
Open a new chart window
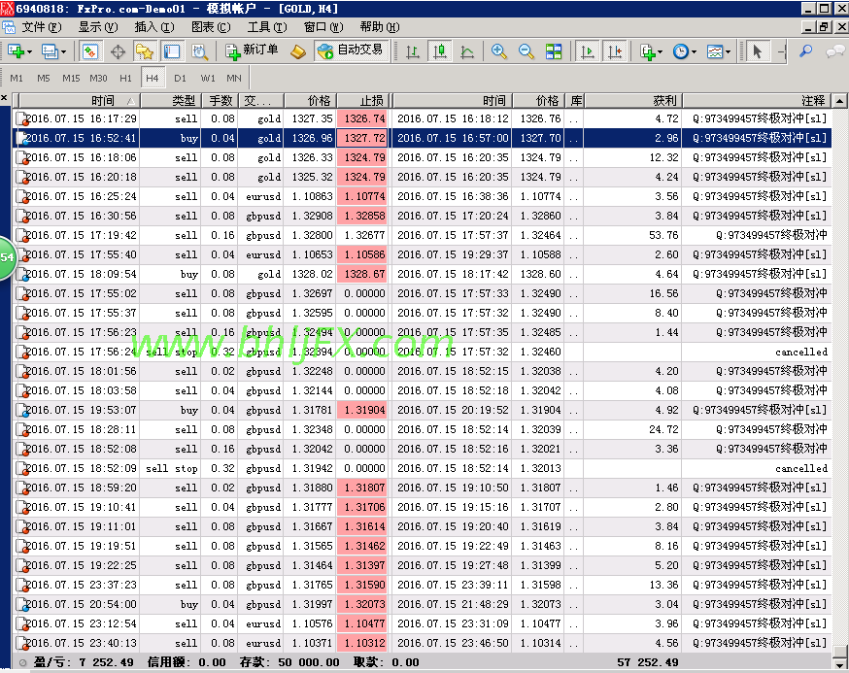click(16, 51)
